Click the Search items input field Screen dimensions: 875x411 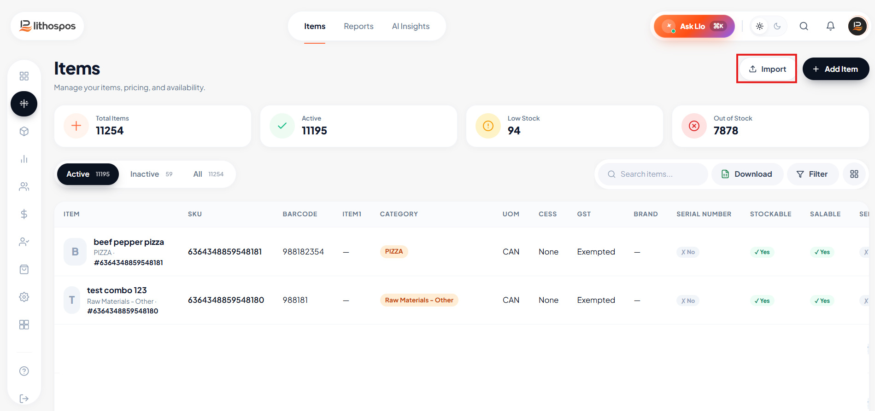653,174
